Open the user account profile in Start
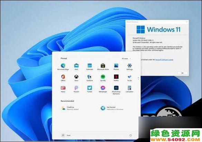202x142 pixels. point(66,135)
